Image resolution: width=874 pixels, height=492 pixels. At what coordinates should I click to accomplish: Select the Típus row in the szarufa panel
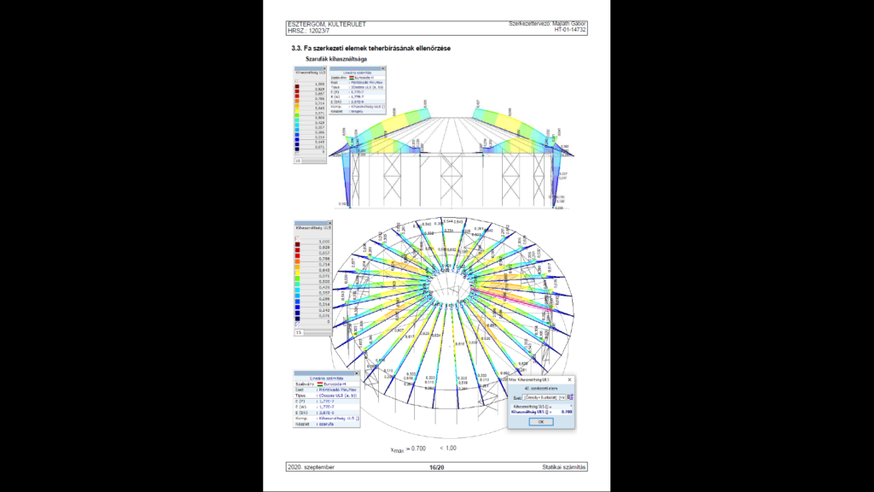click(327, 395)
